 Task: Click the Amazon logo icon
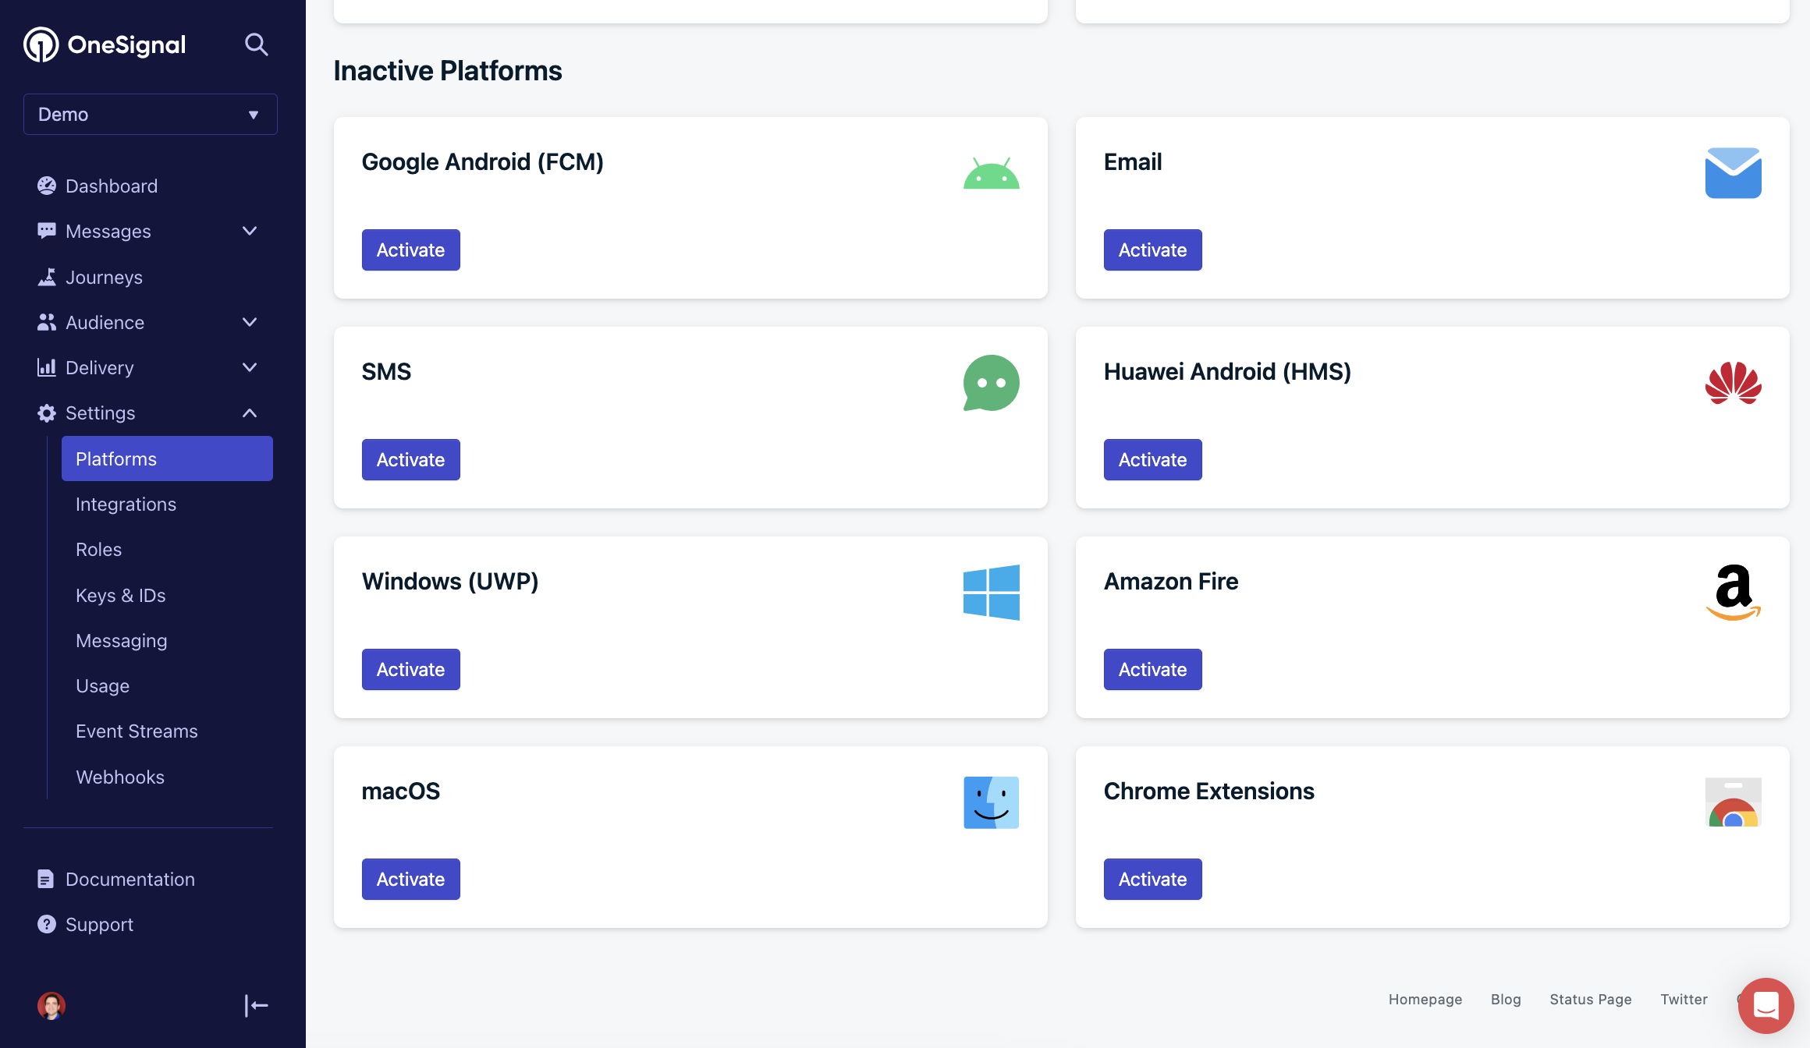click(x=1733, y=593)
